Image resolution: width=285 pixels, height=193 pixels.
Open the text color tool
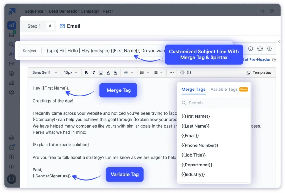click(x=108, y=73)
